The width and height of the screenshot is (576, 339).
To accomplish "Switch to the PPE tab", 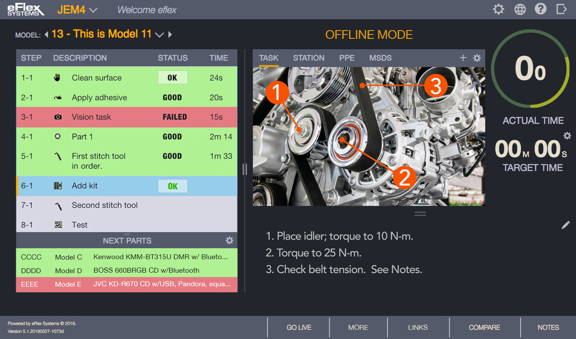I will pyautogui.click(x=347, y=58).
